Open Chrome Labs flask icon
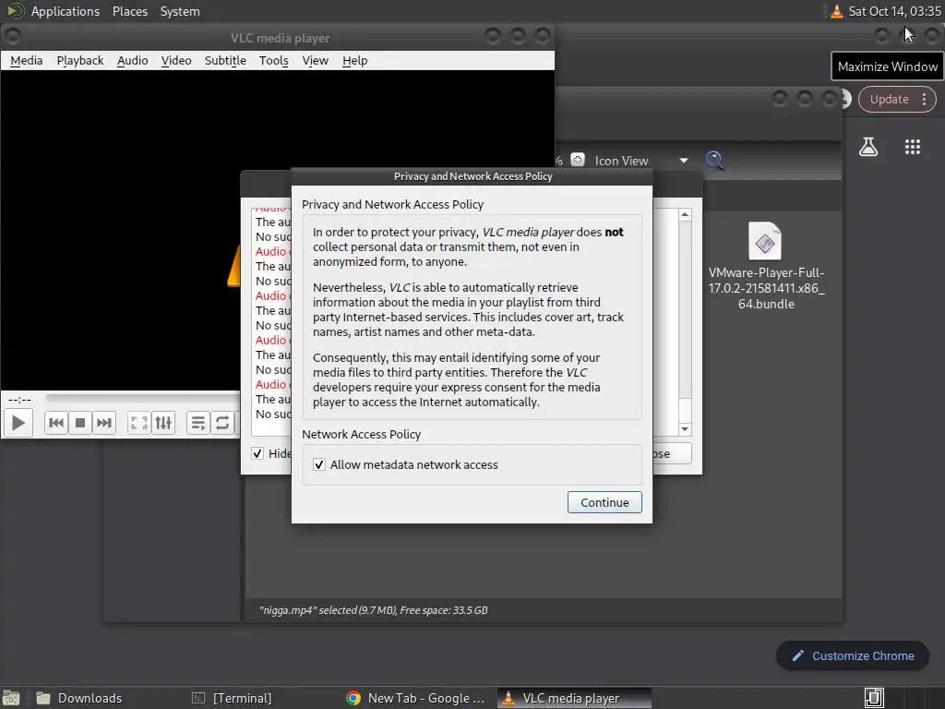This screenshot has width=945, height=709. [867, 147]
